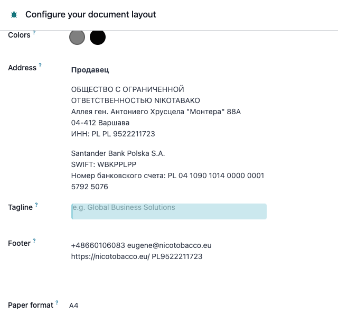This screenshot has height=332, width=338.
Task: Click the 04-412 Варшава address line
Action: [100, 123]
